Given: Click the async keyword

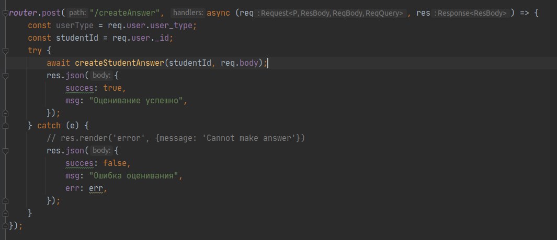Looking at the screenshot, I should (x=218, y=14).
